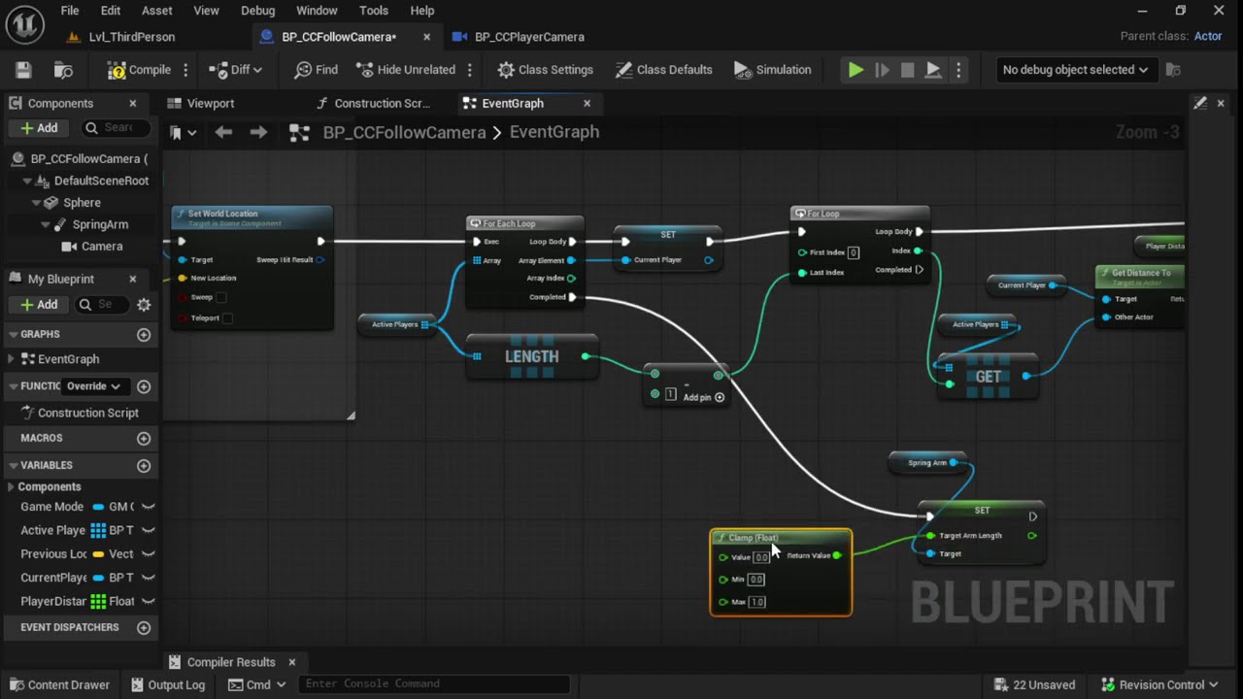
Task: Go back in graph navigation
Action: pyautogui.click(x=223, y=132)
